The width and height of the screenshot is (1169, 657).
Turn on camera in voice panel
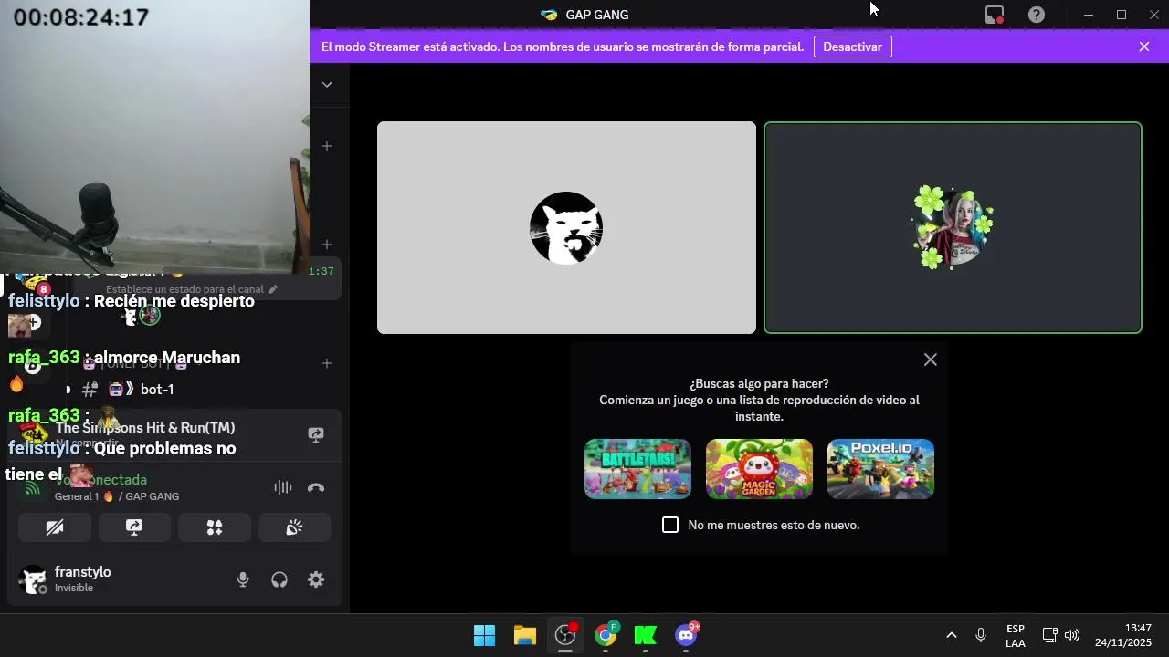[55, 527]
